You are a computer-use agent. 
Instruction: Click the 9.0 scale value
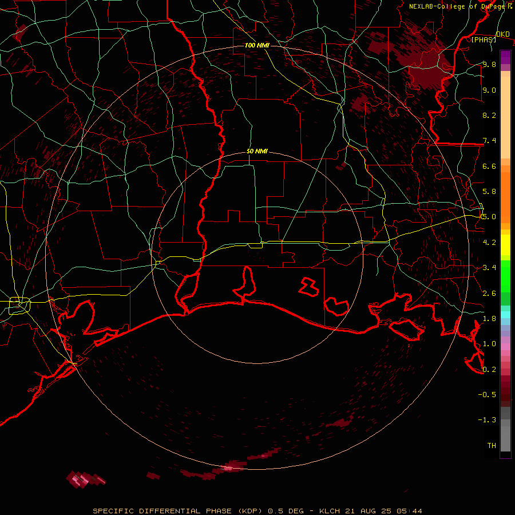click(489, 90)
